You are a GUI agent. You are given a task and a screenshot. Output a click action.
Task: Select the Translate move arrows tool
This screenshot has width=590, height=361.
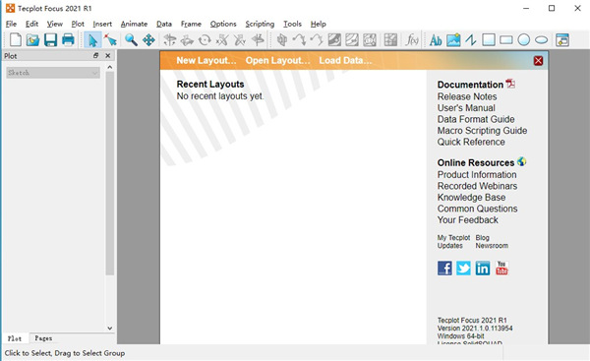coord(148,39)
